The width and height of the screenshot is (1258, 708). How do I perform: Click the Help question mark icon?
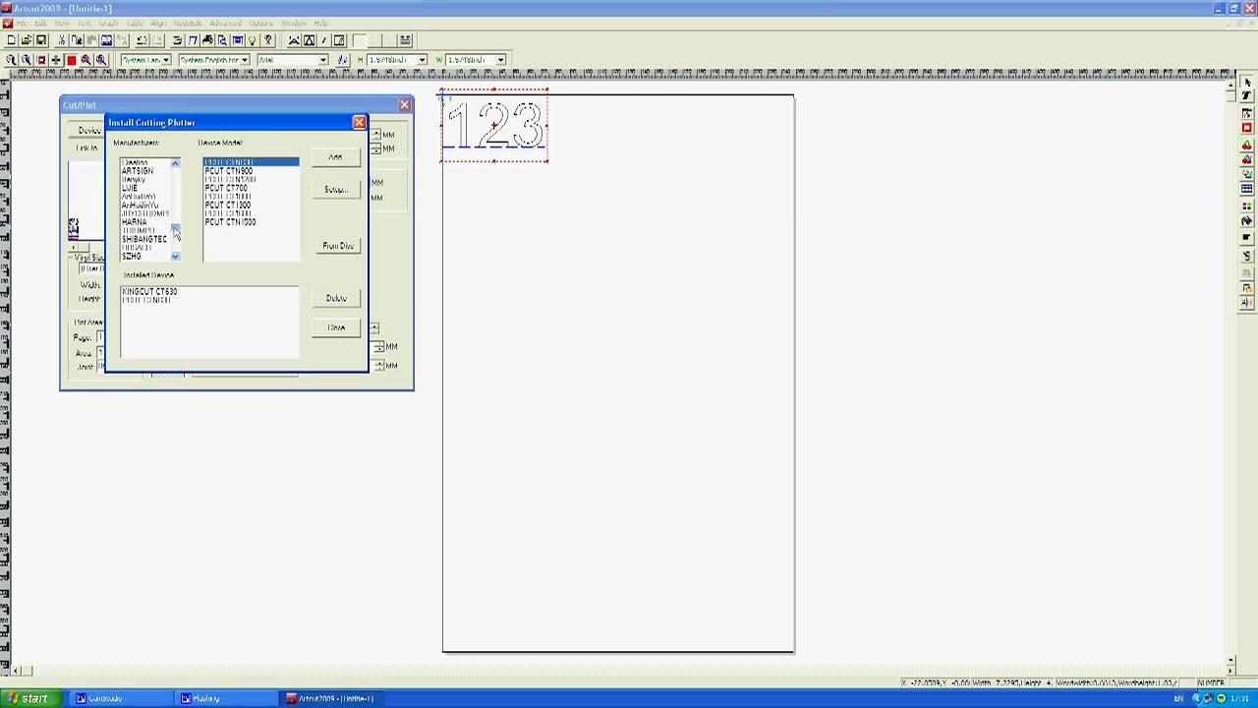point(267,40)
